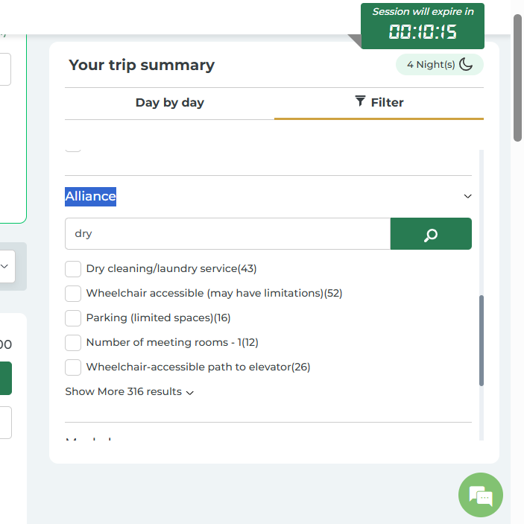Enable Parking (limited spaces) filter
The image size is (524, 524).
(73, 318)
